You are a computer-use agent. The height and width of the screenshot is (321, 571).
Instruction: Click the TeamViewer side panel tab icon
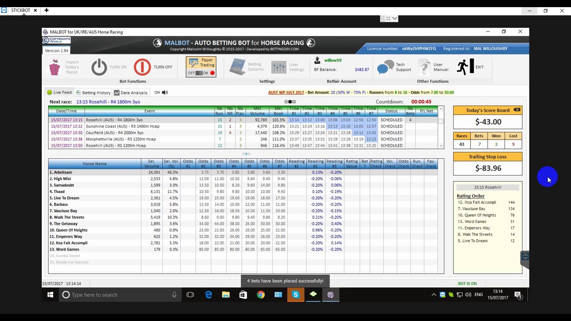coord(525,256)
